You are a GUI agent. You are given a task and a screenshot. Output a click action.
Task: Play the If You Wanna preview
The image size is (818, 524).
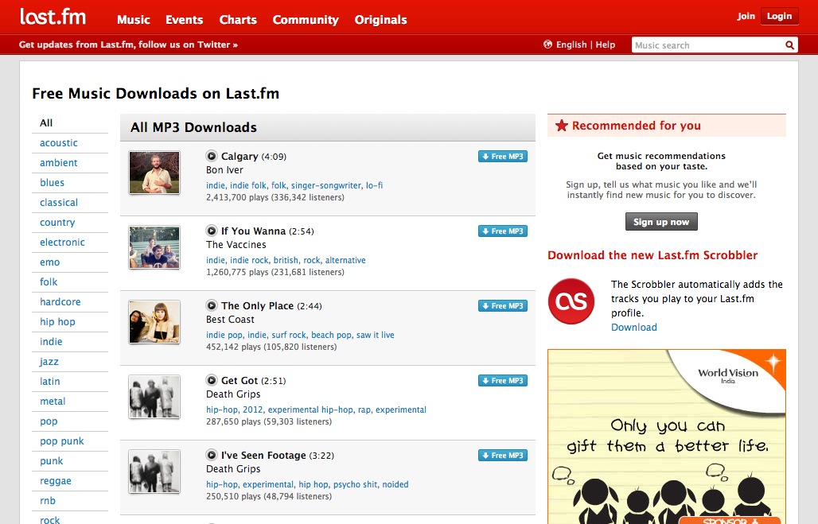coord(212,231)
